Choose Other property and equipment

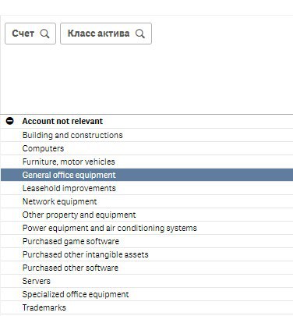click(146, 215)
